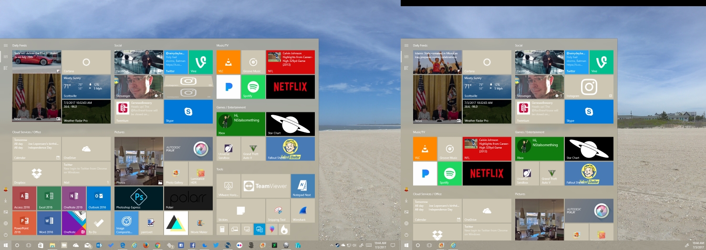The height and width of the screenshot is (250, 706).
Task: Open OneDrive tile in left Start menu
Action: [86, 149]
